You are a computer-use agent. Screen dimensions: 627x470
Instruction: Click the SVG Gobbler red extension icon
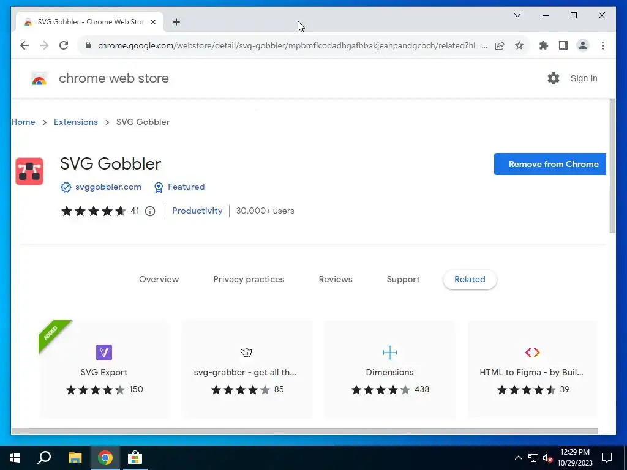pyautogui.click(x=29, y=171)
